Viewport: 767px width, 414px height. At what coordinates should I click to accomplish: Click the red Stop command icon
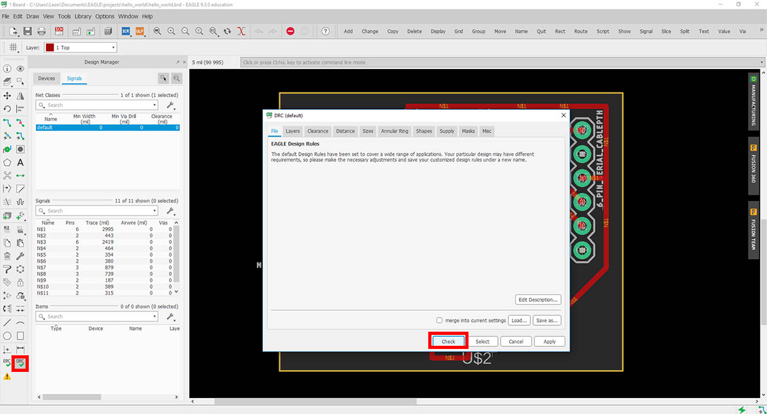pos(290,31)
